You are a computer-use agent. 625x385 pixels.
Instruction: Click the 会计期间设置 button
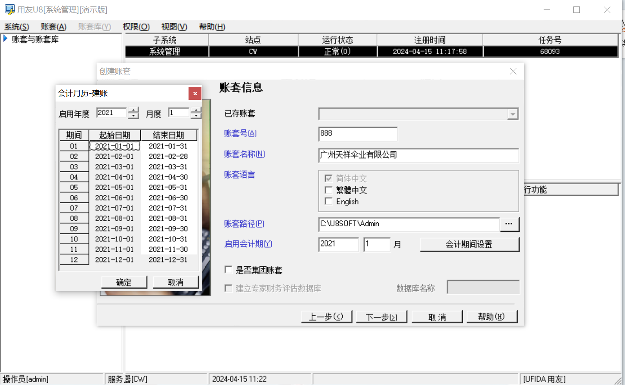click(x=469, y=244)
